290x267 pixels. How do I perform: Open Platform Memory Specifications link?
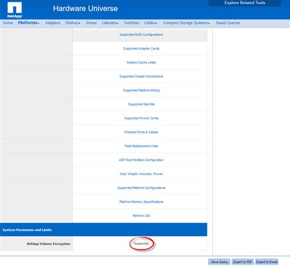tap(141, 201)
